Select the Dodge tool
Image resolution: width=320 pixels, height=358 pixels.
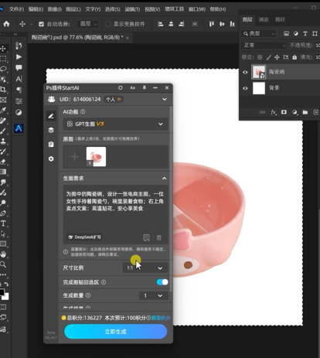tap(3, 203)
